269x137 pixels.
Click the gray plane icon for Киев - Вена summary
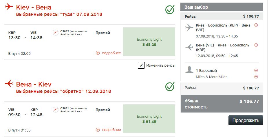coord(189,27)
